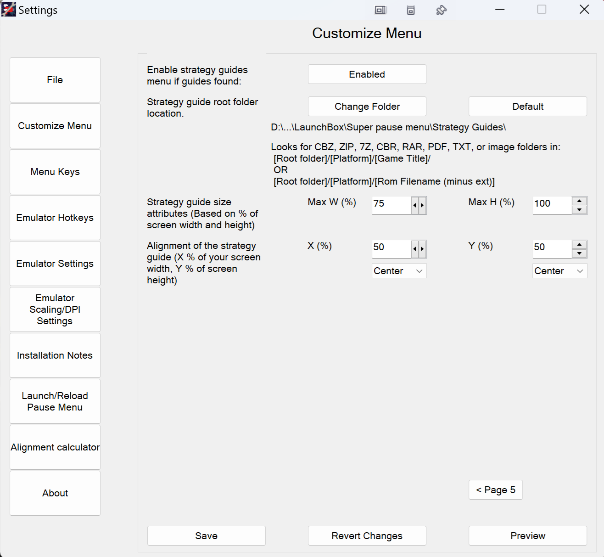Click the "Max H (%)" label
Screen dimensions: 604x557
[491, 202]
